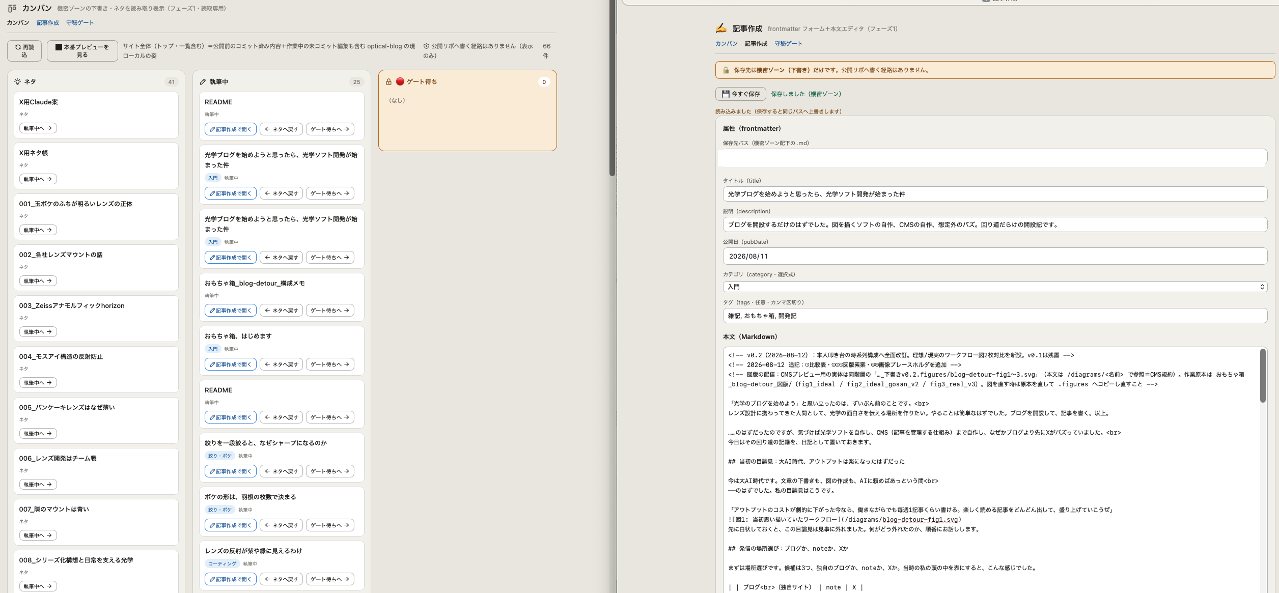Click the kanban board icon beside カンバン title
Viewport: 1279px width, 593px height.
pyautogui.click(x=12, y=9)
